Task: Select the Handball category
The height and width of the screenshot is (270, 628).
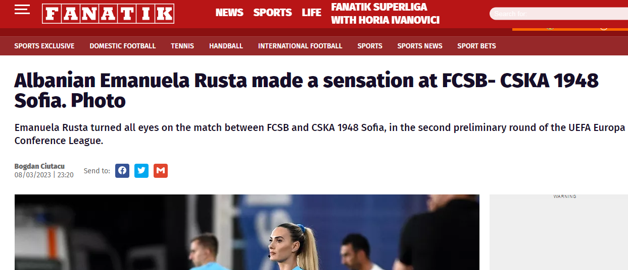Action: pyautogui.click(x=226, y=46)
